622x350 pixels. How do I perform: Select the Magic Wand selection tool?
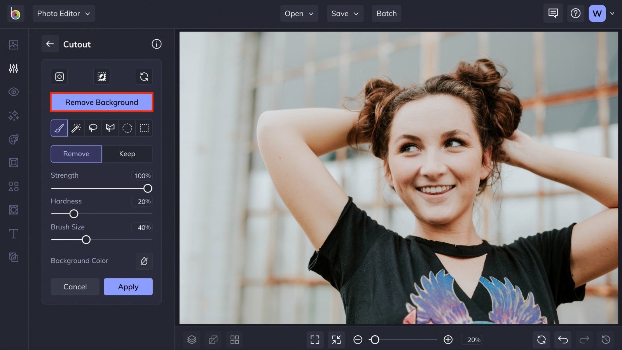click(x=76, y=128)
